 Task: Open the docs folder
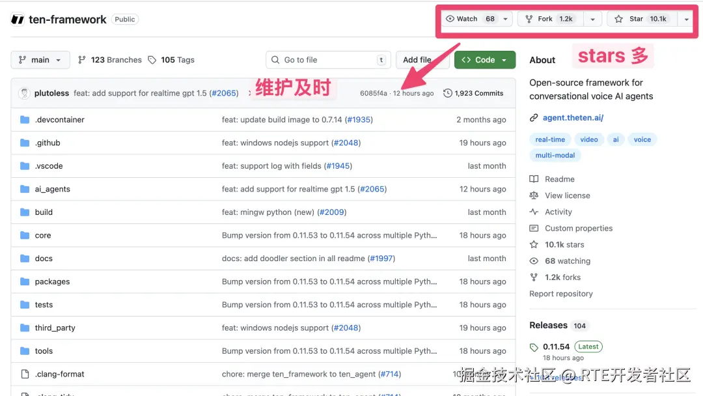point(44,259)
